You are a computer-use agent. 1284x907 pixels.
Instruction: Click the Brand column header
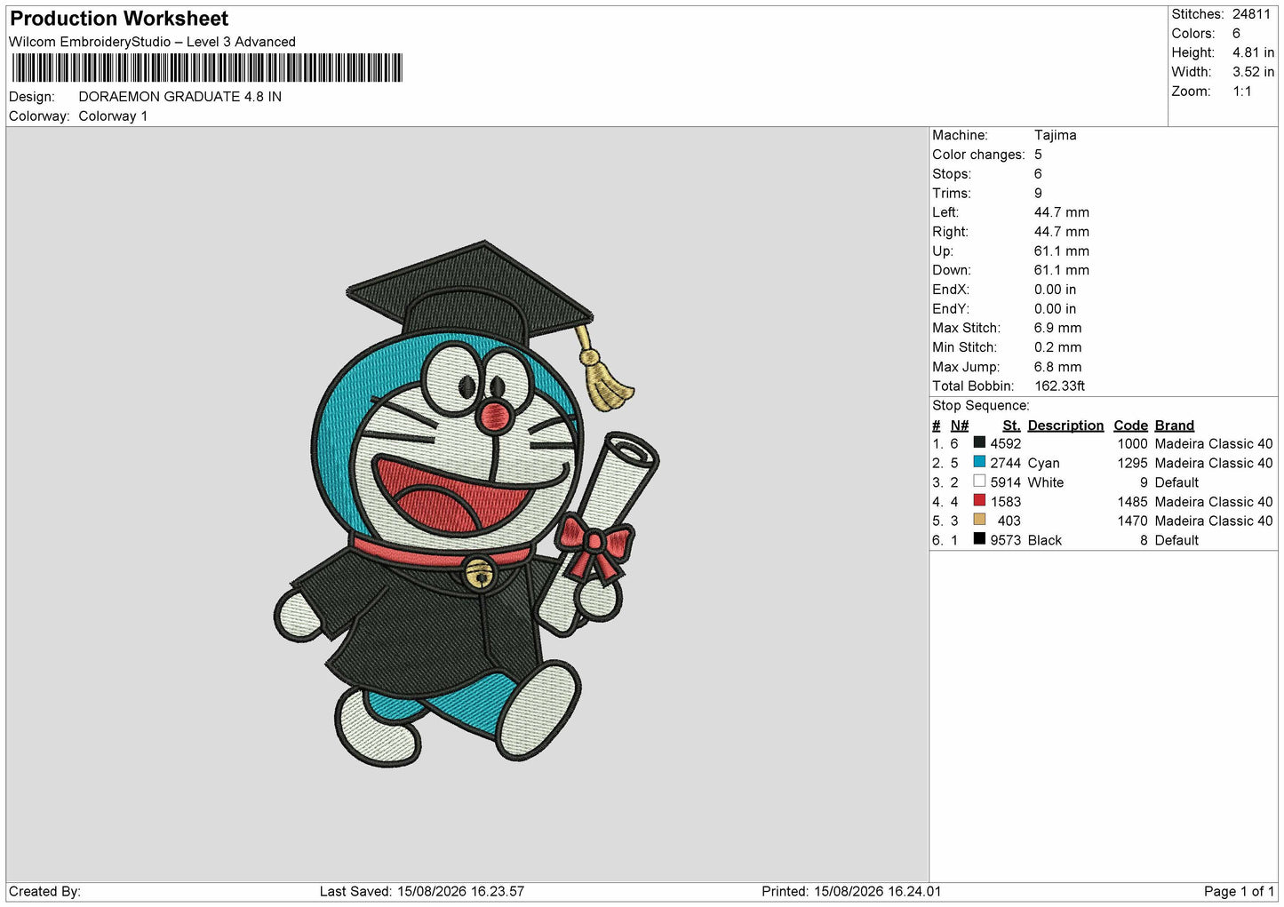[1175, 426]
